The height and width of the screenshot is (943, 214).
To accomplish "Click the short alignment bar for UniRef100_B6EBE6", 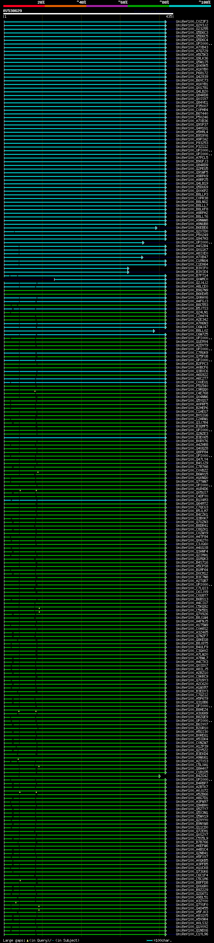I will click(x=81, y=228).
